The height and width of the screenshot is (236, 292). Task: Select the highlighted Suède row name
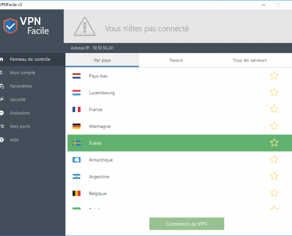pyautogui.click(x=95, y=143)
